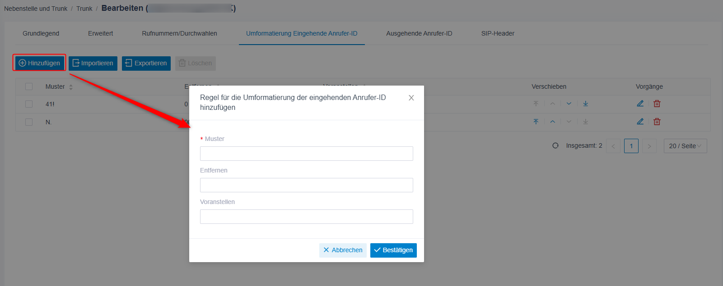
Task: Tick the select-all checkbox in table header
Action: point(29,86)
